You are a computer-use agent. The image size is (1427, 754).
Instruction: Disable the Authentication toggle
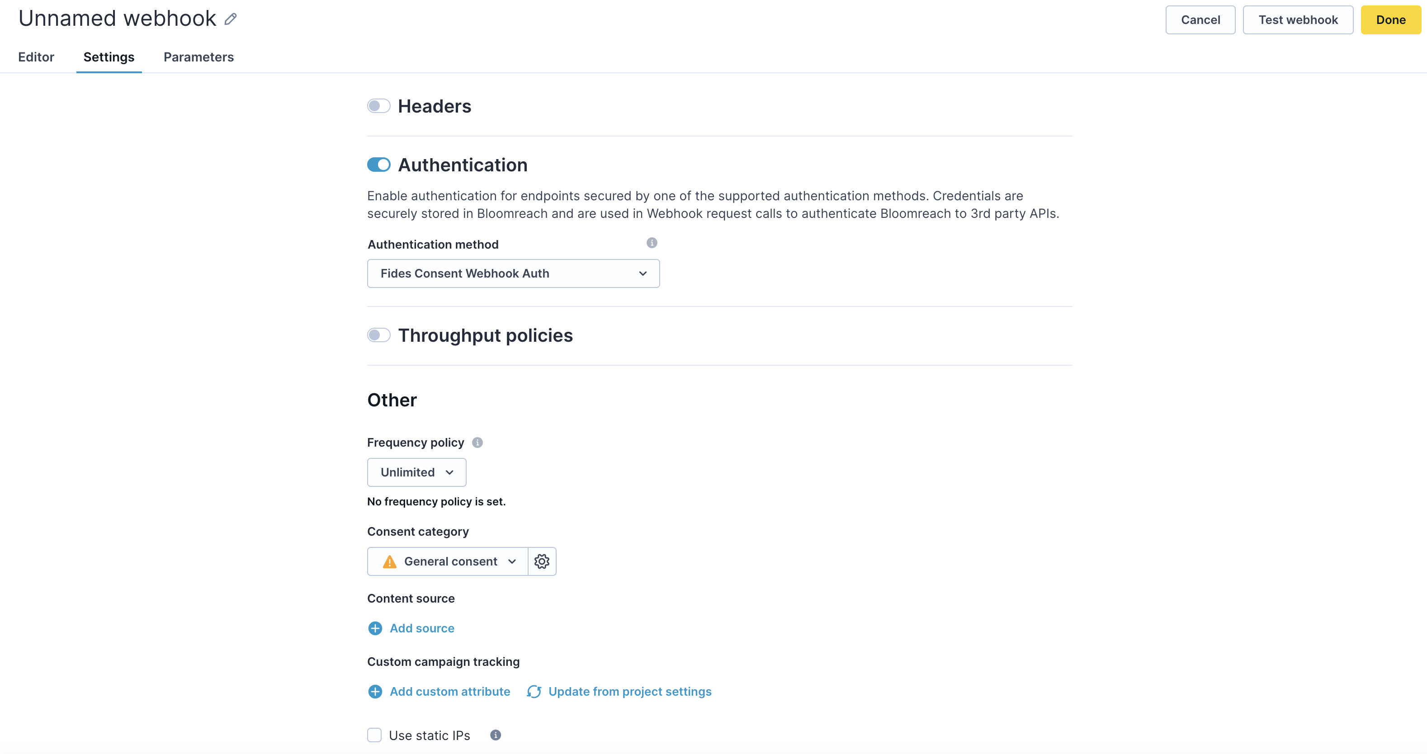[x=379, y=165]
